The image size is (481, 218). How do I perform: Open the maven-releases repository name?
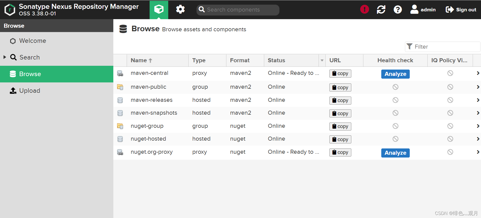click(x=152, y=100)
